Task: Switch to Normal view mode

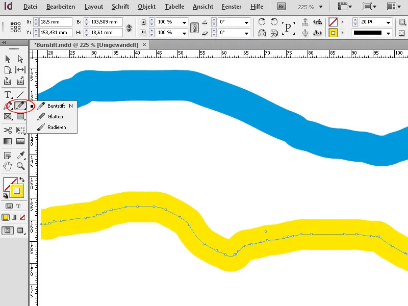Action: [x=8, y=231]
